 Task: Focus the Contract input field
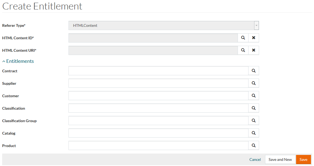(x=158, y=71)
